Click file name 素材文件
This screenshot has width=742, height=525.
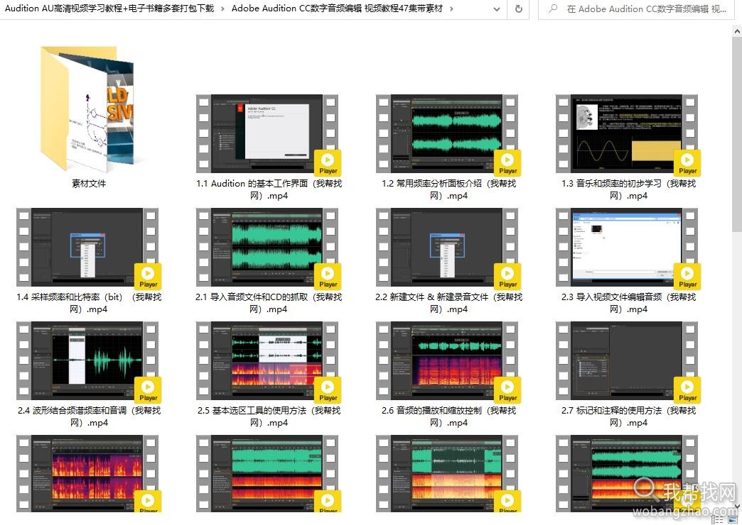(89, 183)
